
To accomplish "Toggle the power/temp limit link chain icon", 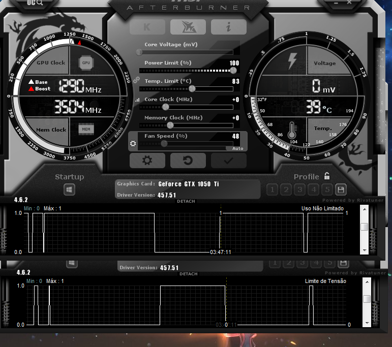I will 136,80.
